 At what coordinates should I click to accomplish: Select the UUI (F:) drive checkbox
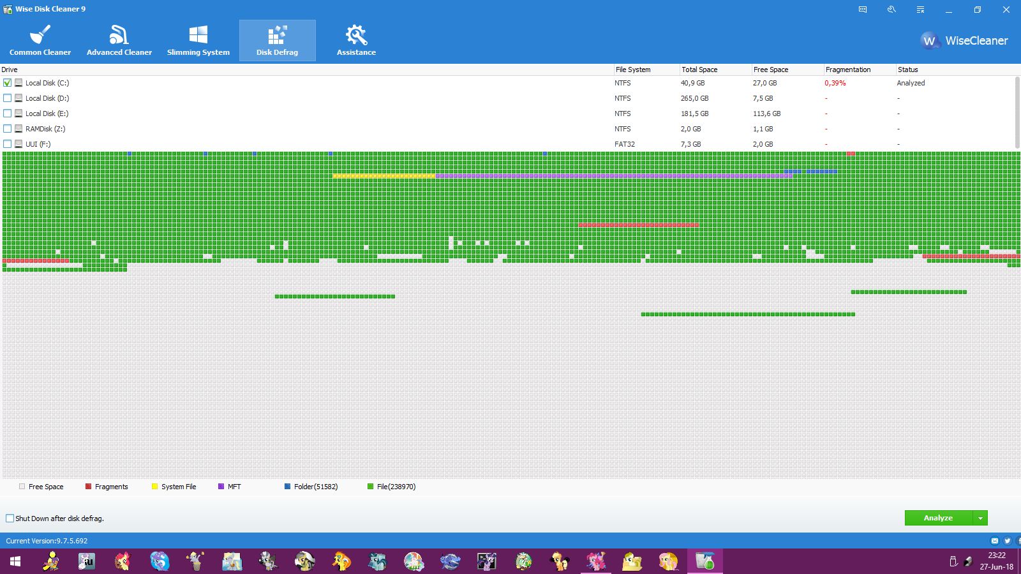tap(8, 144)
